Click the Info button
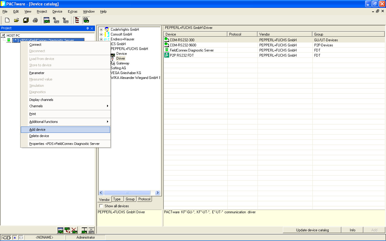Image resolution: width=386 pixels, height=241 pixels. (353, 230)
